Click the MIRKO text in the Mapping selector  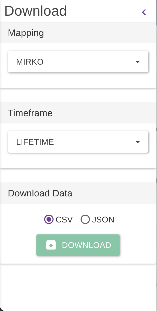point(30,62)
